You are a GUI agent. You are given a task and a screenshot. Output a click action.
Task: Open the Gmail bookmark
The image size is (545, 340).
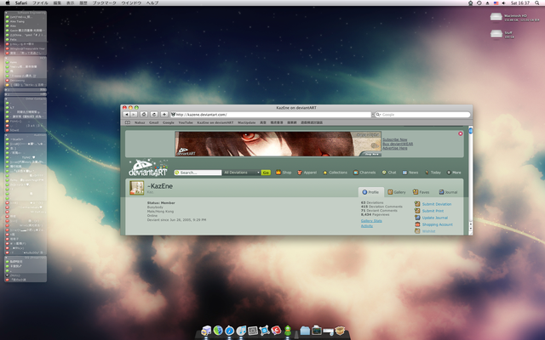click(153, 122)
